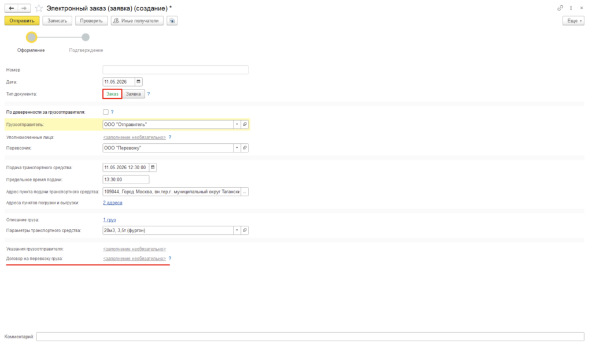Open the Еще menu
This screenshot has width=592, height=347.
tap(573, 21)
